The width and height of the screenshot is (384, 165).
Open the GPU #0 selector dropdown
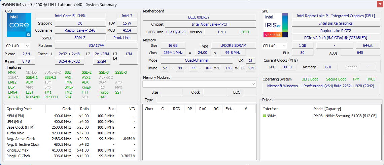click(275, 45)
